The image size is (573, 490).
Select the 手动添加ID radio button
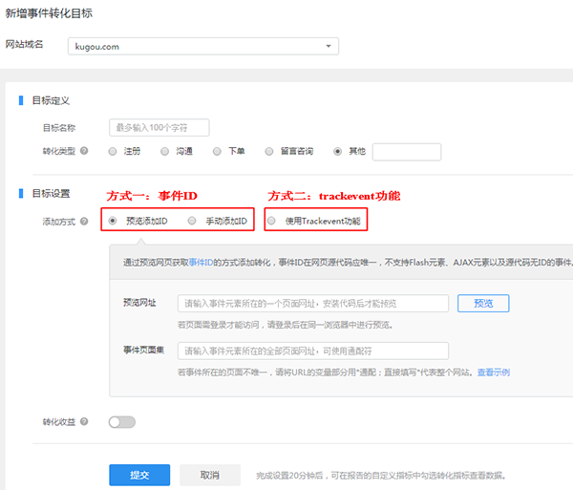193,221
